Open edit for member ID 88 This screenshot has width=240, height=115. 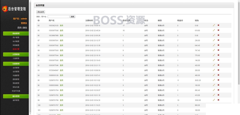(x=214, y=45)
